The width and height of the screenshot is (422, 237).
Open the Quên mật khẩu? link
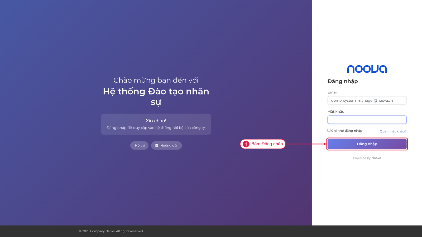coord(393,131)
